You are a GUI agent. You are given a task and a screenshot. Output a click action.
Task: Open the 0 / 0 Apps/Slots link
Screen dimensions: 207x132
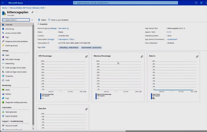point(169,32)
